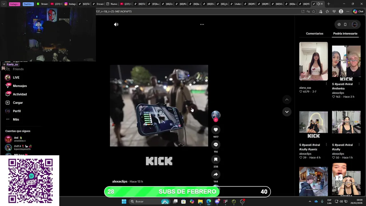Image resolution: width=366 pixels, height=206 pixels.
Task: Open the alexaclips author link below video
Action: [x=120, y=181]
